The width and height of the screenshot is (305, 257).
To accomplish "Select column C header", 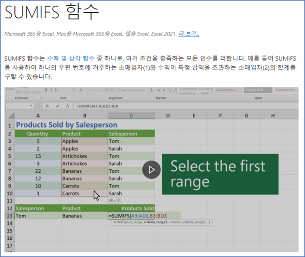I will point(131,115).
